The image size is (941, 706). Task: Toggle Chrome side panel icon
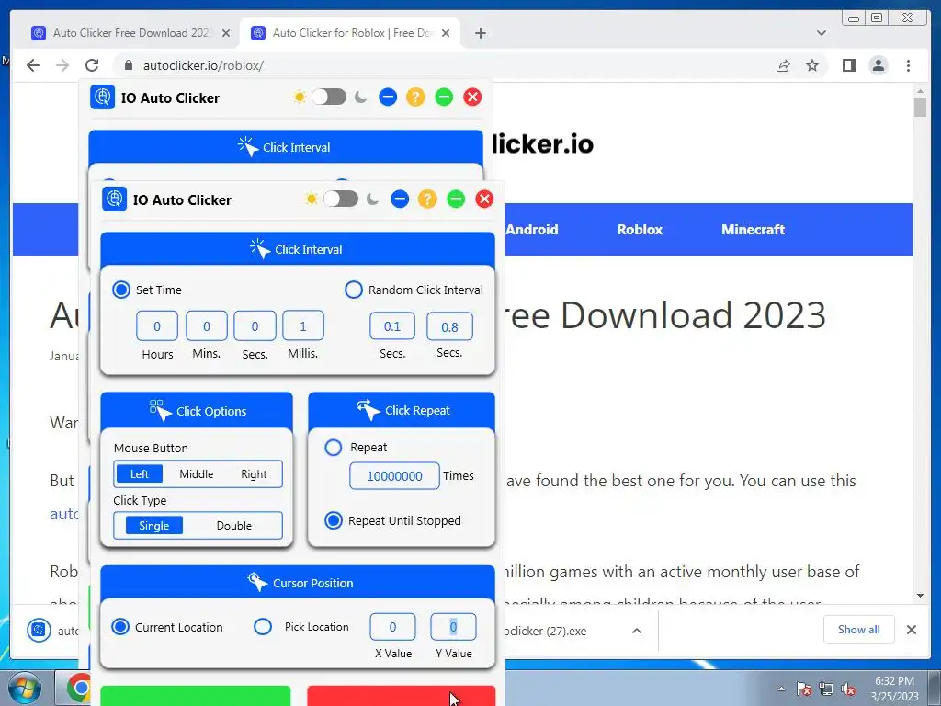(848, 65)
